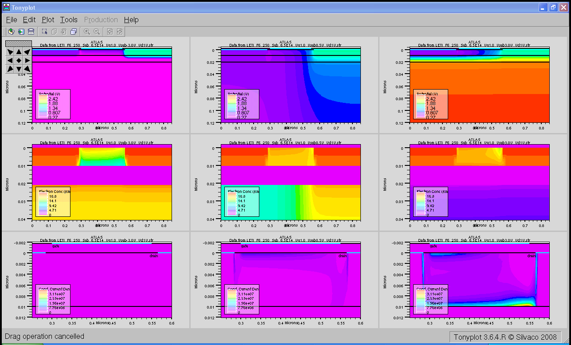
Task: Click the right arrow in the pan pad
Action: coord(27,60)
